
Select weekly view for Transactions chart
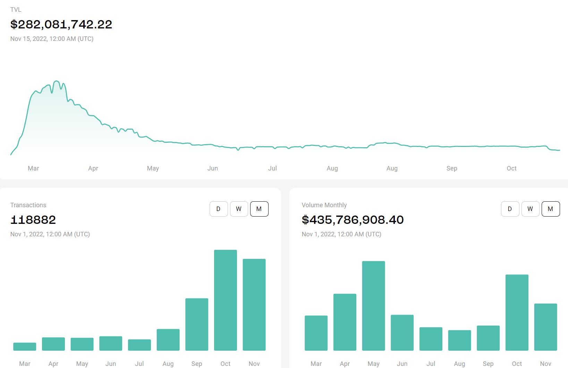[239, 209]
